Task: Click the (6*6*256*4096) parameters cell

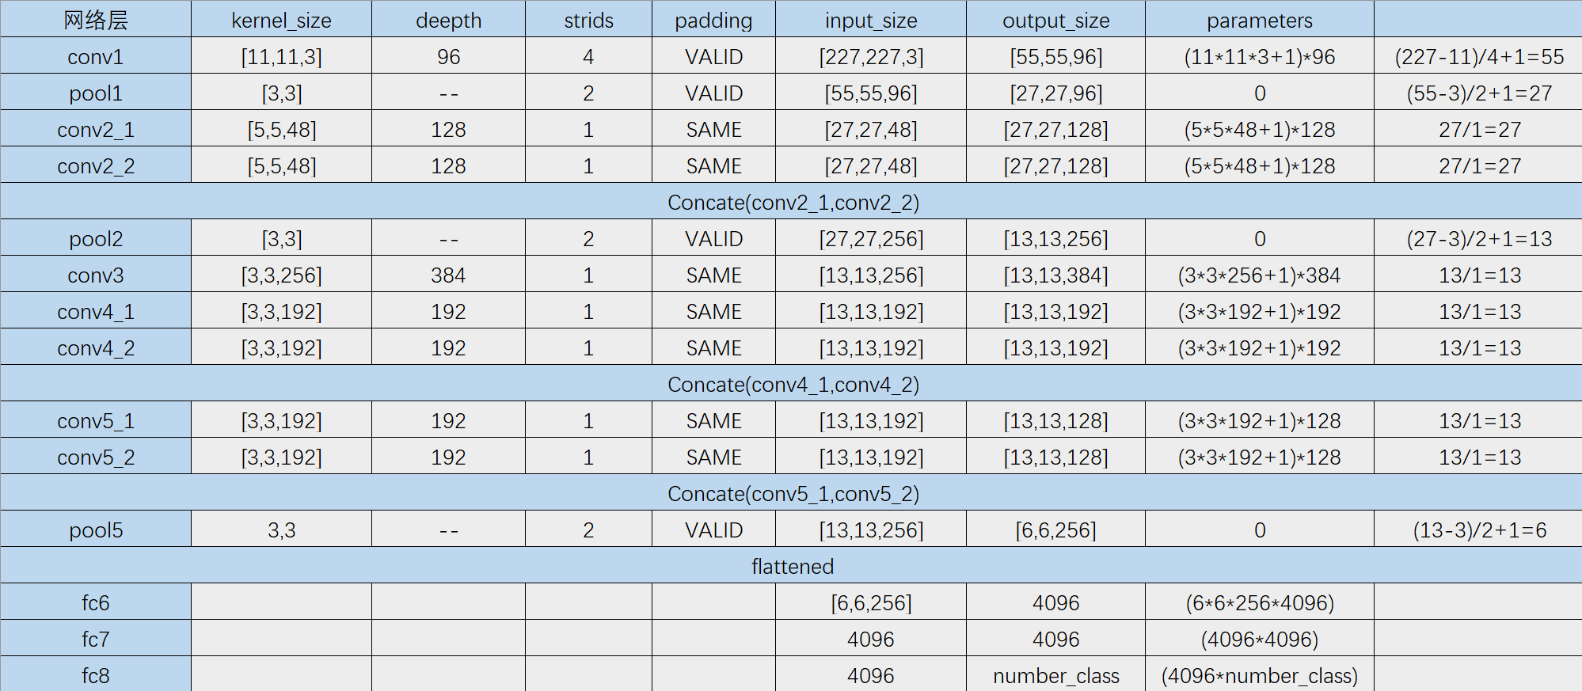Action: [1260, 602]
